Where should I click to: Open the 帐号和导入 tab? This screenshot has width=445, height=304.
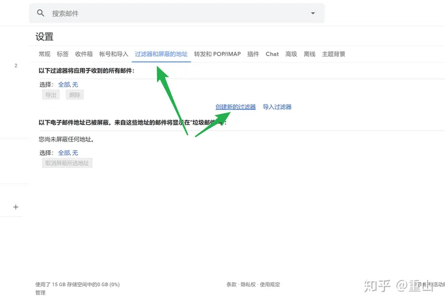114,54
